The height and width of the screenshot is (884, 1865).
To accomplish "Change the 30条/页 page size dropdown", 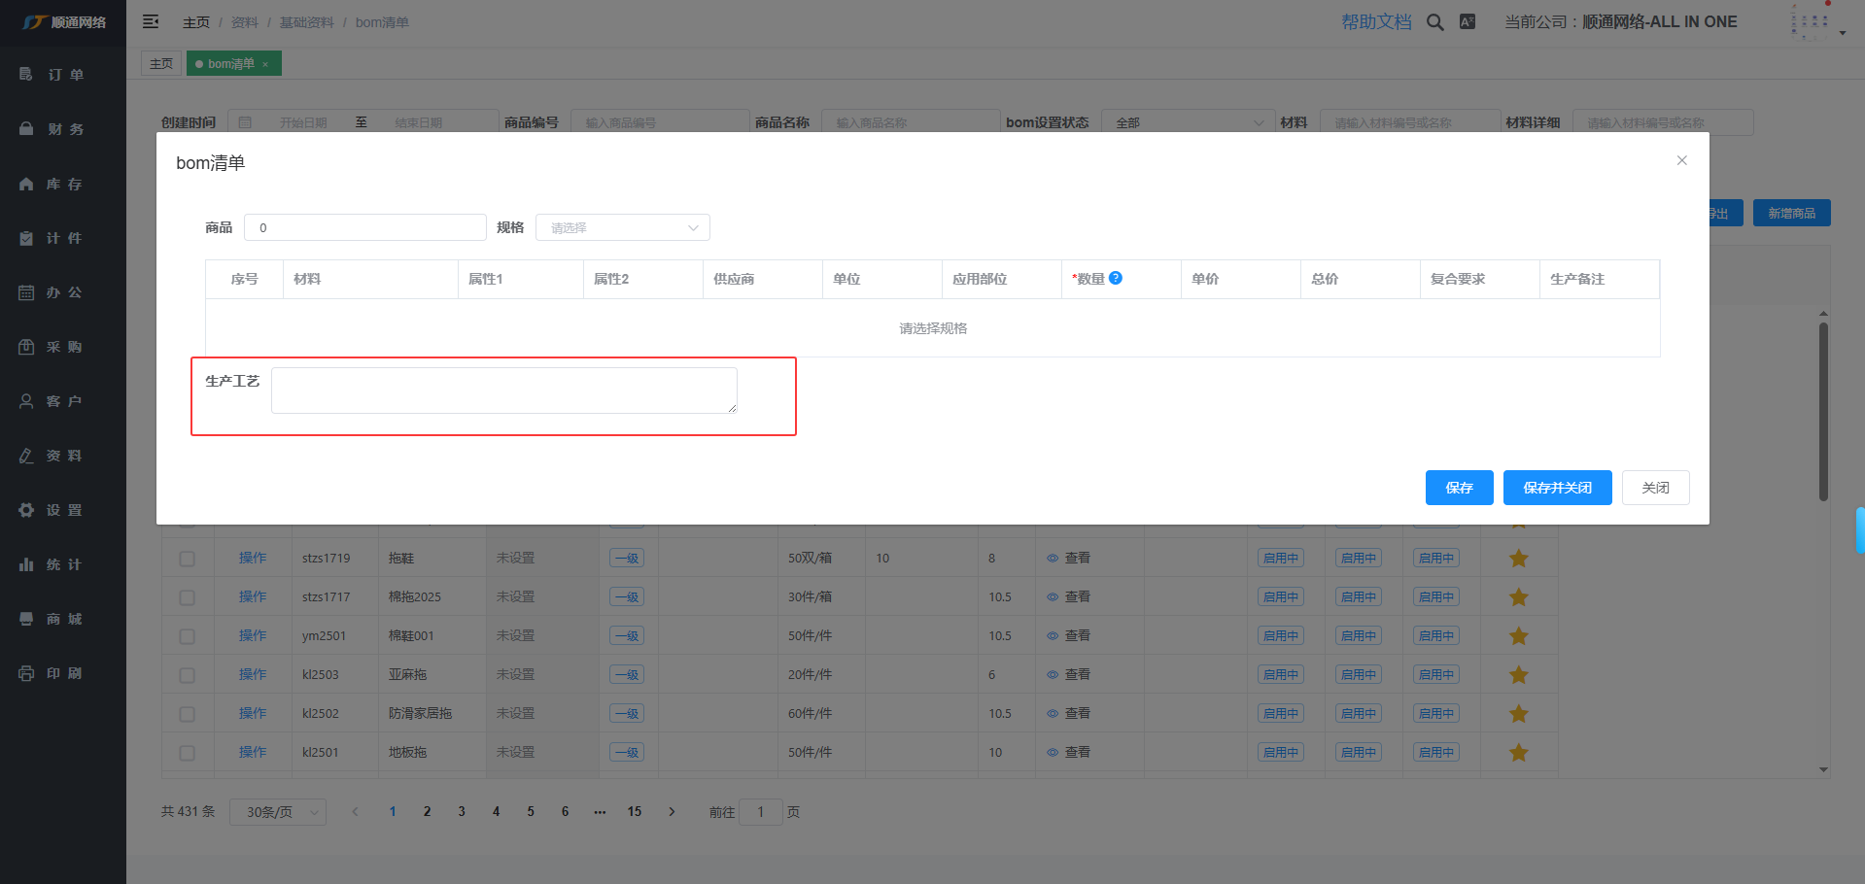I will 278,812.
